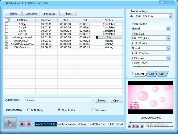
Task: Select the file name yishengyouni.swf
Action: [22, 37]
